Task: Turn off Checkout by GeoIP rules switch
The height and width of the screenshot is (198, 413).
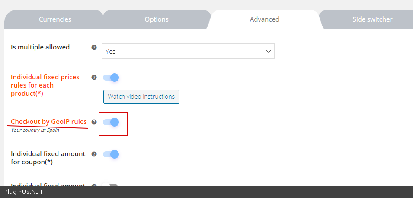Action: pos(111,122)
